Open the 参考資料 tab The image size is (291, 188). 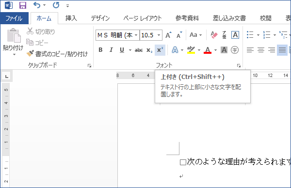pos(187,18)
